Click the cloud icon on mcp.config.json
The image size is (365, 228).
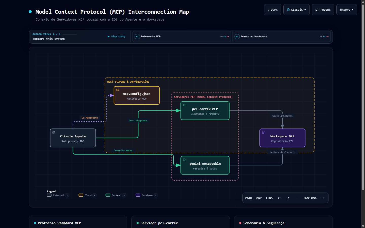click(117, 90)
